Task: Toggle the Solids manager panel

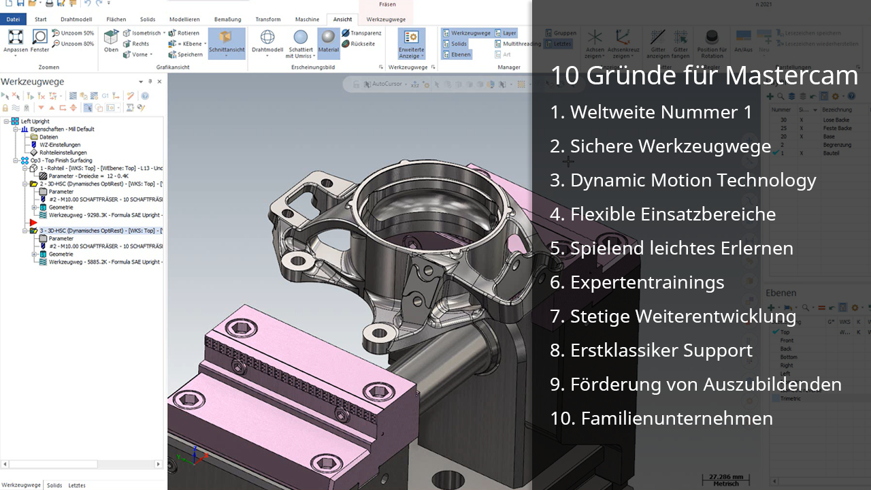Action: point(455,44)
